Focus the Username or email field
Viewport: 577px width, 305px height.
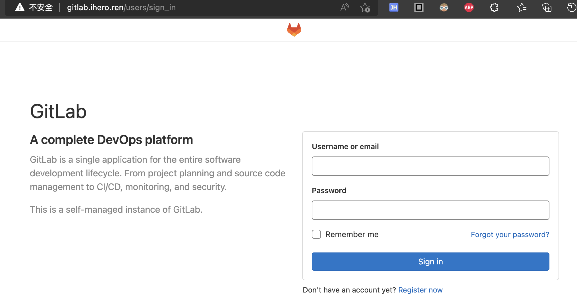[x=430, y=166]
